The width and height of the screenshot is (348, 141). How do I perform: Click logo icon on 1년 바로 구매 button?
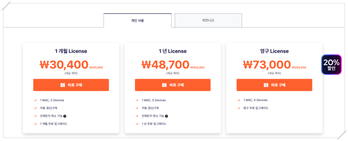(164, 85)
